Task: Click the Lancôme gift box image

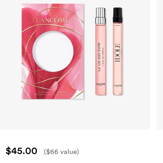Action: coord(53,51)
